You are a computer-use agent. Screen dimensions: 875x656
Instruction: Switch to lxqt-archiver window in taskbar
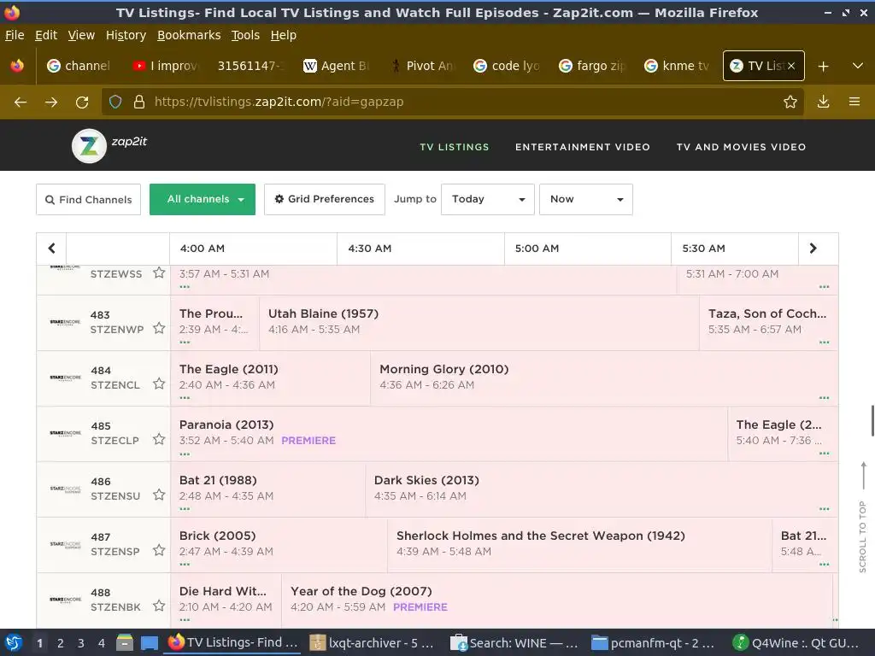pyautogui.click(x=373, y=642)
